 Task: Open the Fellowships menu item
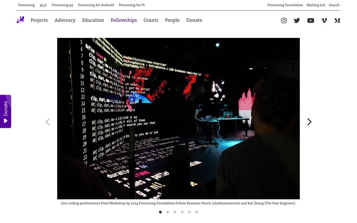pyautogui.click(x=124, y=20)
